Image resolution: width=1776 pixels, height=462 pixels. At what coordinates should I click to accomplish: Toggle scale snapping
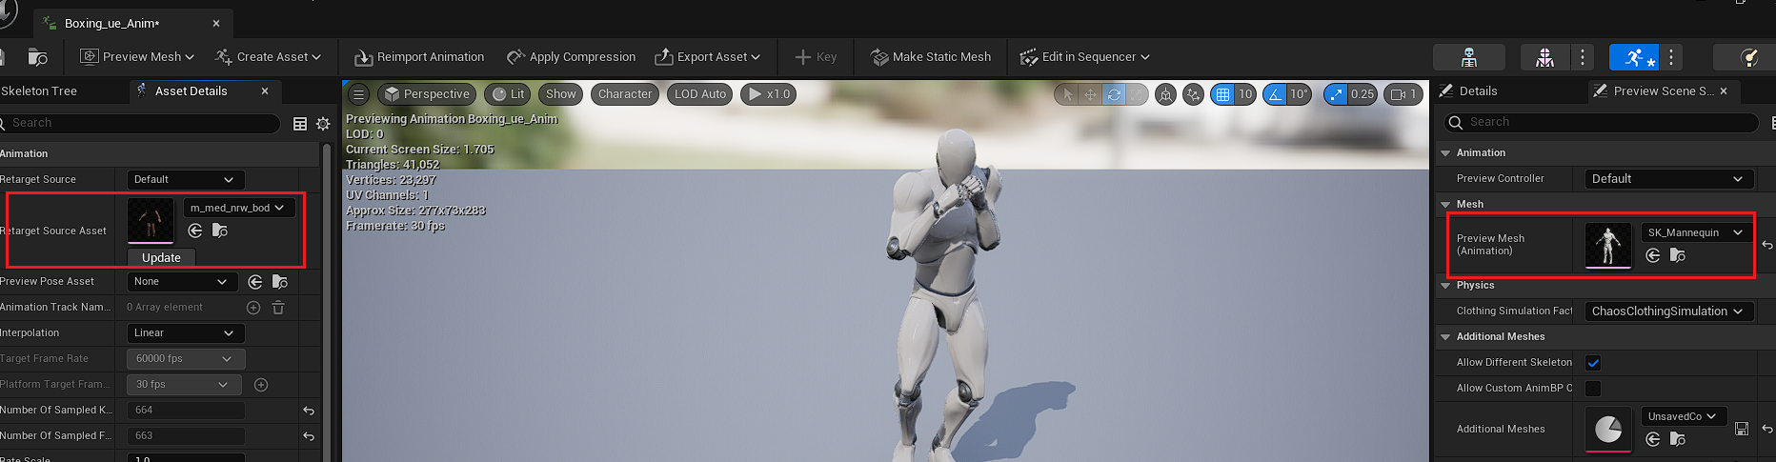[x=1336, y=94]
